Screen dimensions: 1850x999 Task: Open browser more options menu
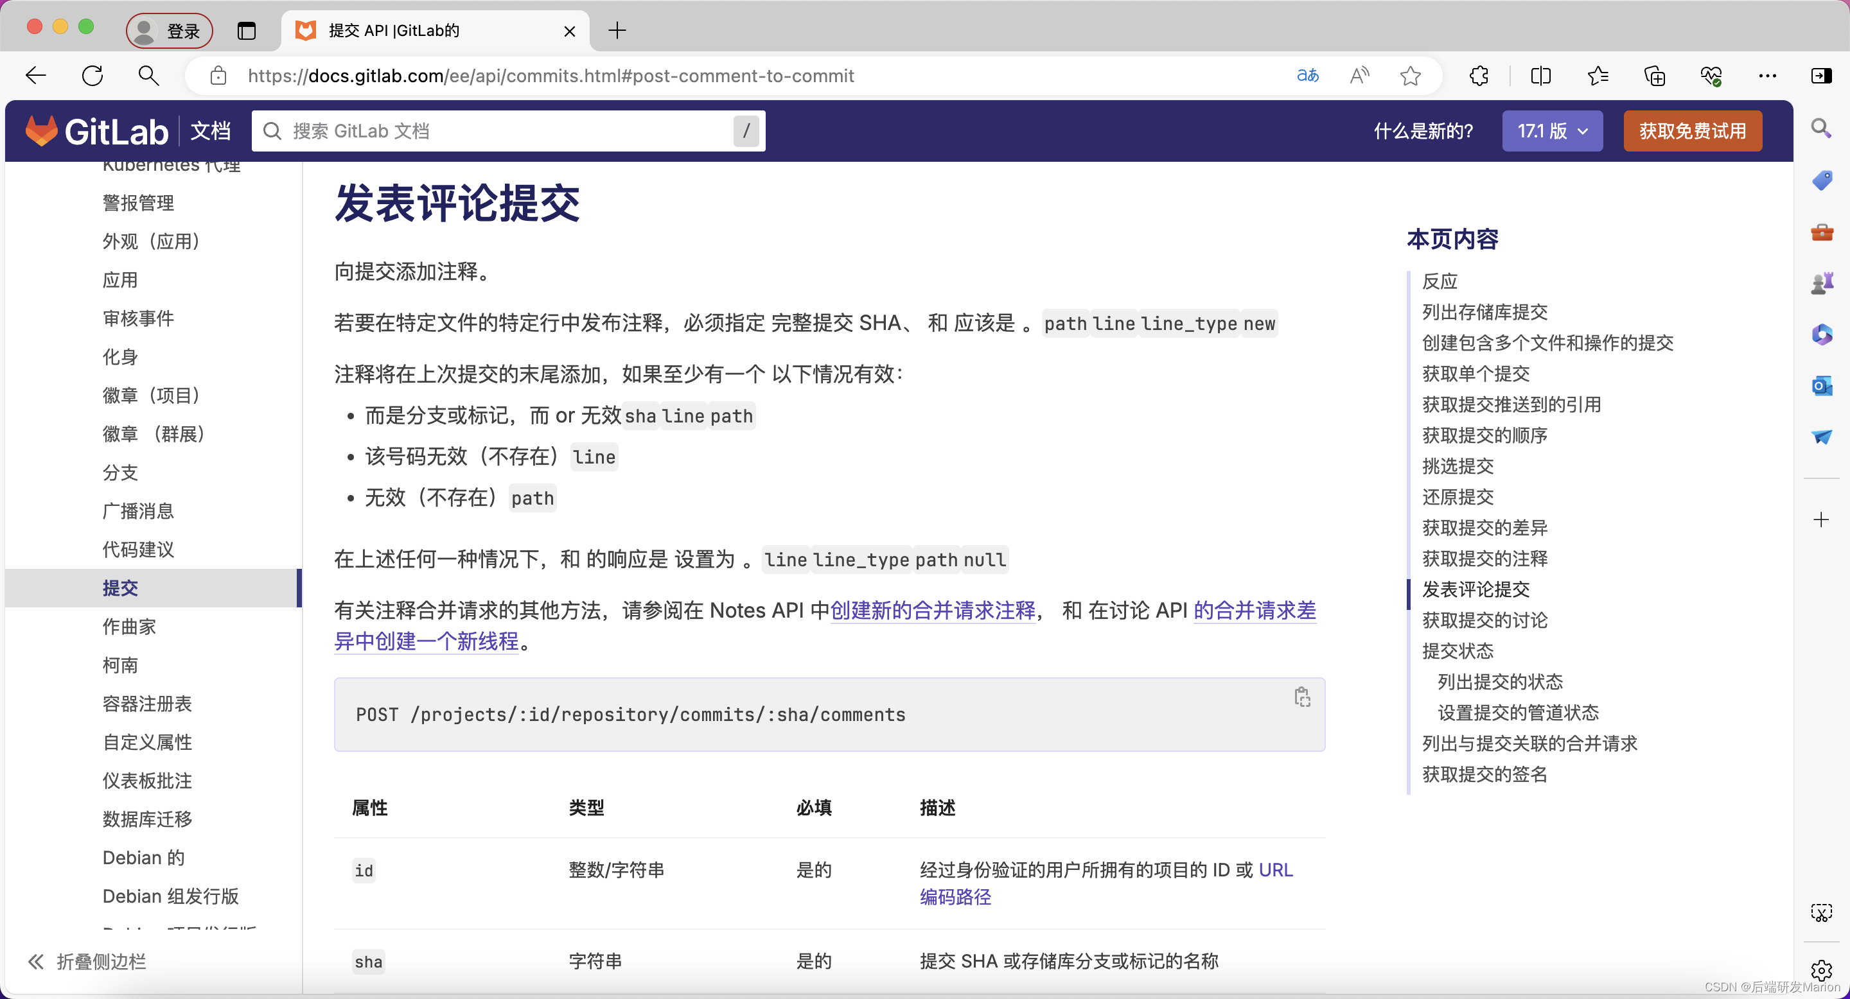[1767, 75]
